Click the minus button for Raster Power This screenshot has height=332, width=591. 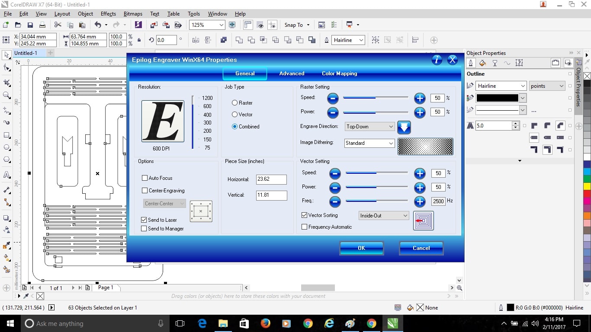coord(333,112)
